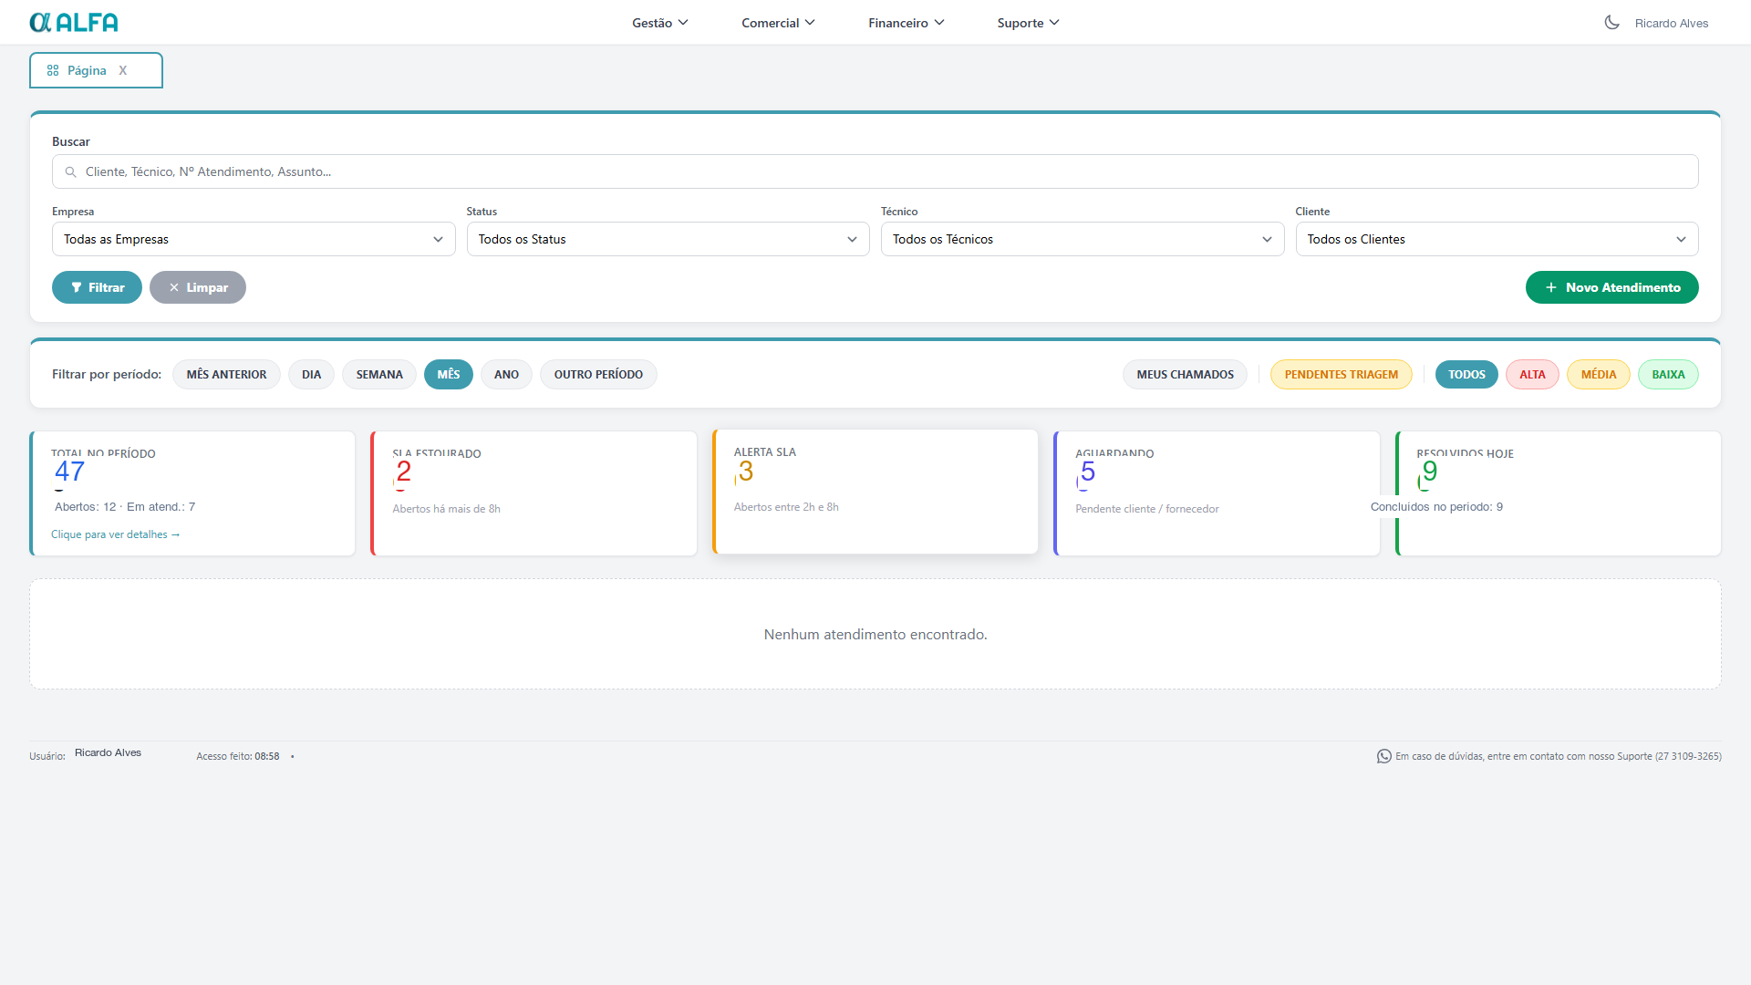This screenshot has width=1751, height=985.
Task: Click footer 'Ricardo Alves' user name
Action: point(108,752)
